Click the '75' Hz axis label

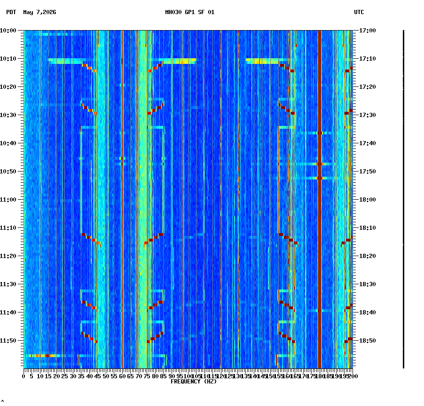tap(147, 376)
